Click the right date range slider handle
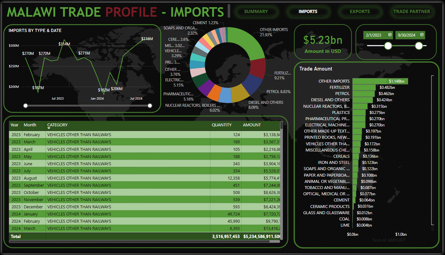Viewport: 445px width, 255px height. [x=419, y=46]
